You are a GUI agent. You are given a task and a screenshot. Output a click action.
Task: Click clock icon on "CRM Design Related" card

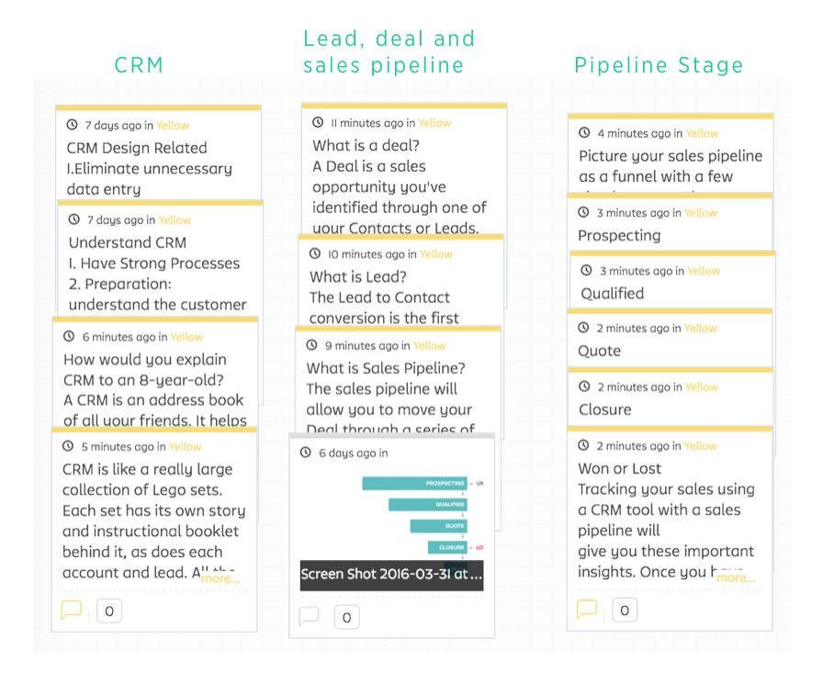click(73, 125)
